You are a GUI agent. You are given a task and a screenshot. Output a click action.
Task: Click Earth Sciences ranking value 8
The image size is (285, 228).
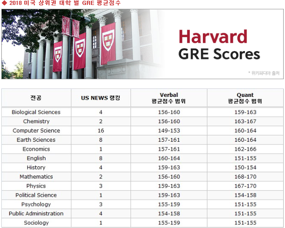pos(101,140)
